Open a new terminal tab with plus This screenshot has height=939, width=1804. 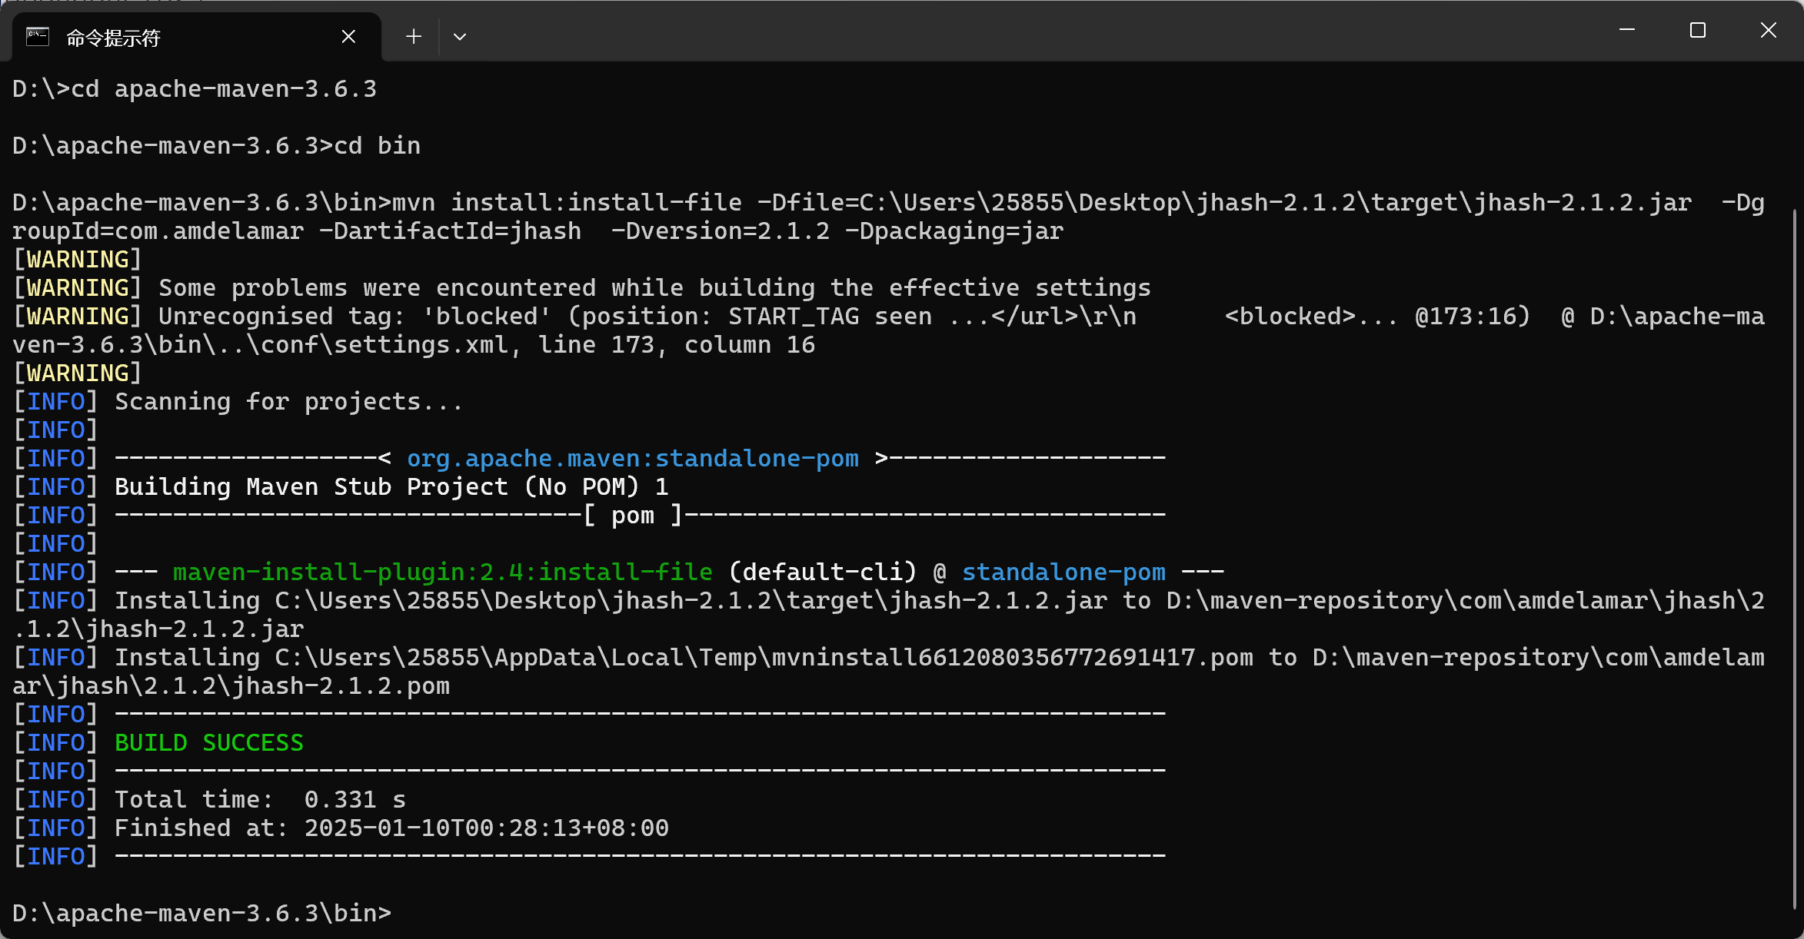tap(414, 36)
